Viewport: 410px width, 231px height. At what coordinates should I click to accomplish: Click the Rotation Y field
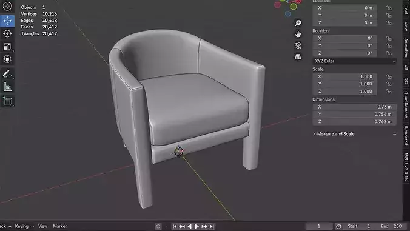pyautogui.click(x=345, y=45)
